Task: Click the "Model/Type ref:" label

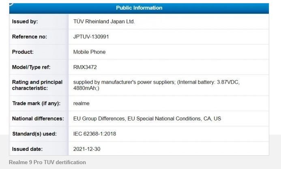Action: click(x=31, y=67)
